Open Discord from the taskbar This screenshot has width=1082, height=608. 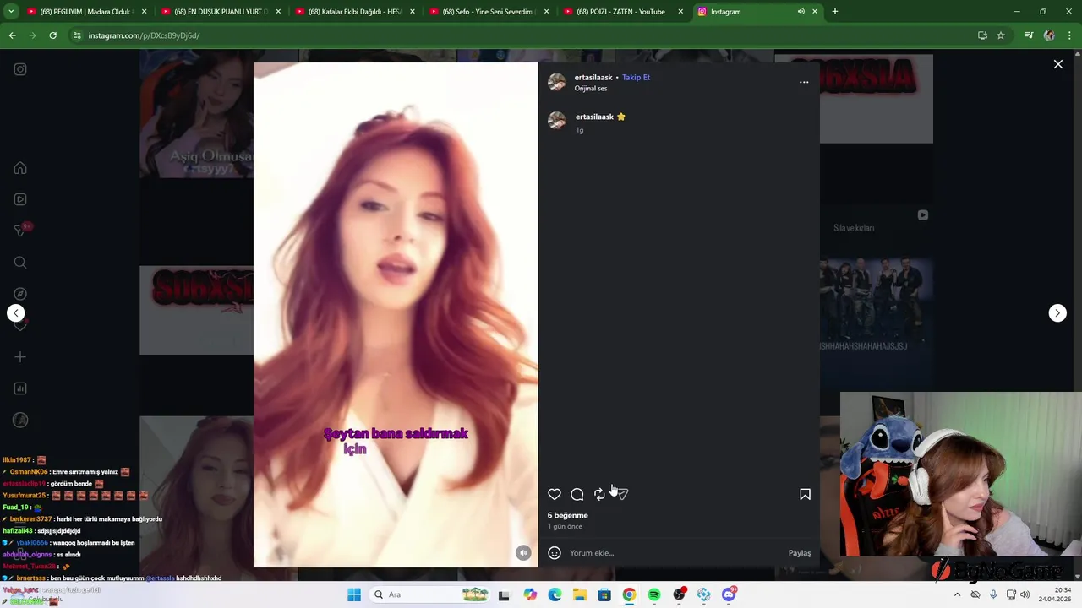[x=729, y=594]
